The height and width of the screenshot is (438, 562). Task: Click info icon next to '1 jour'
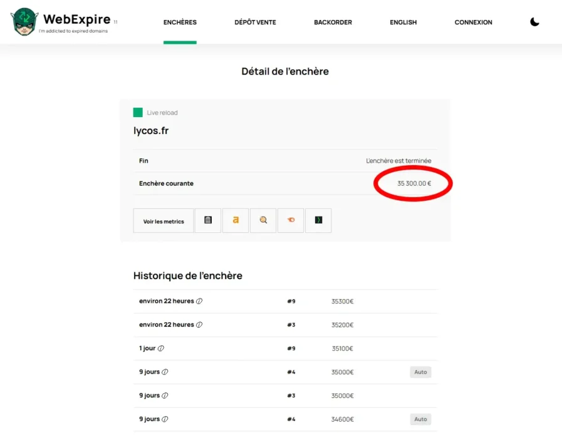tap(161, 348)
